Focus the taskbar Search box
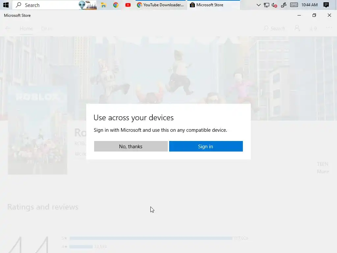 tap(54, 5)
